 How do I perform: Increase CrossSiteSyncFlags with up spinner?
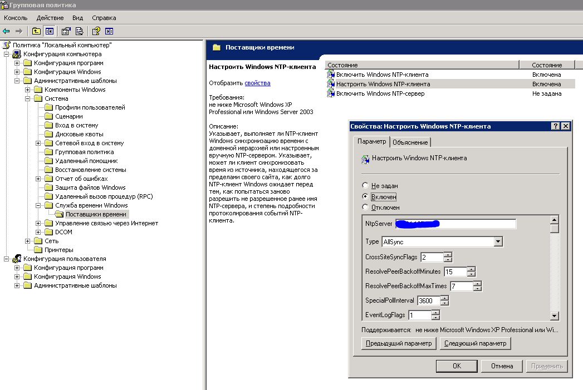pyautogui.click(x=448, y=254)
